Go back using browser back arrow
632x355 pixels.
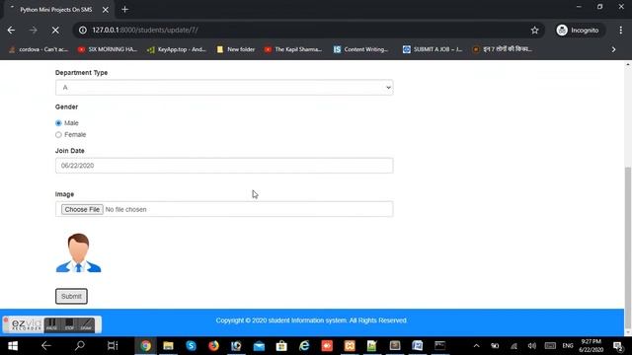11,31
